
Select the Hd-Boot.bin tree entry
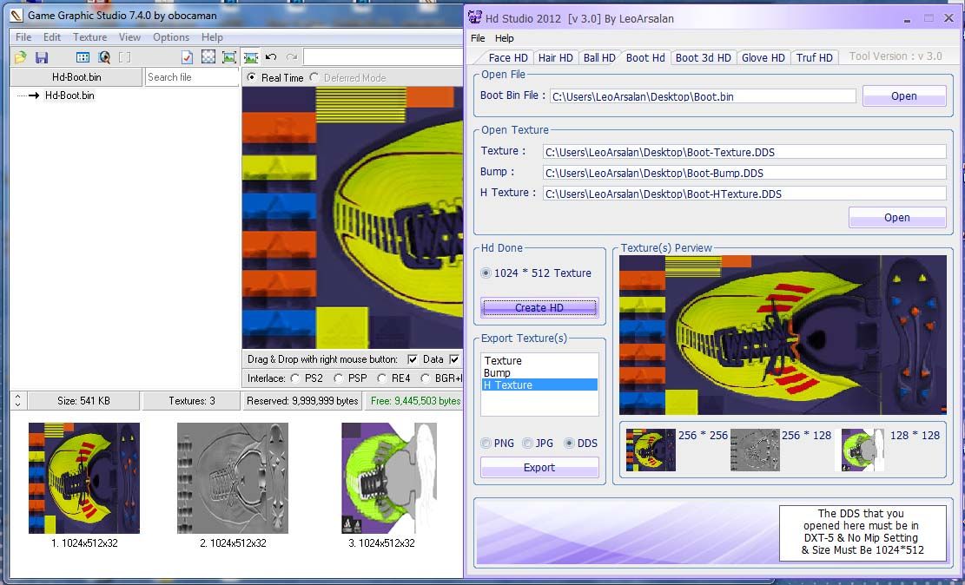coord(69,95)
